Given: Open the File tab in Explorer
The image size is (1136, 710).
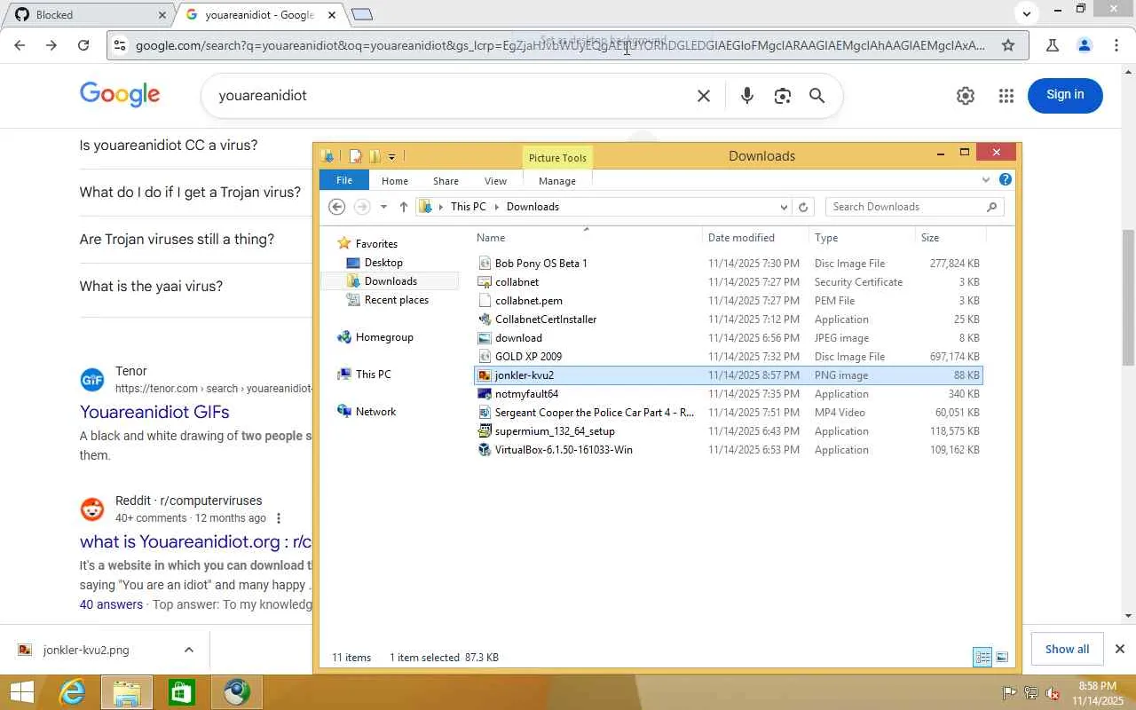Looking at the screenshot, I should click(344, 180).
